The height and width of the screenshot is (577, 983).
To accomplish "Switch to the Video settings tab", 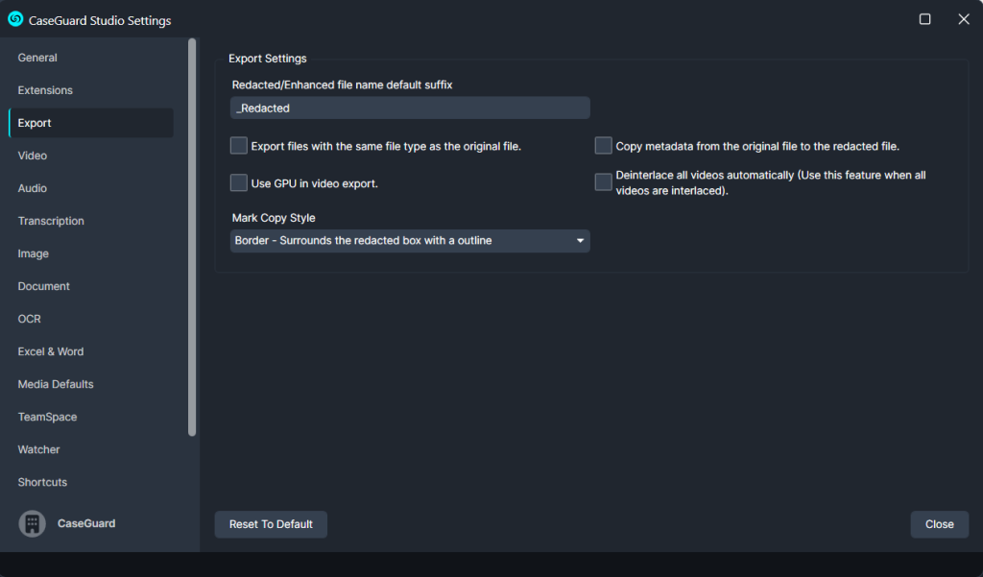I will pos(33,156).
